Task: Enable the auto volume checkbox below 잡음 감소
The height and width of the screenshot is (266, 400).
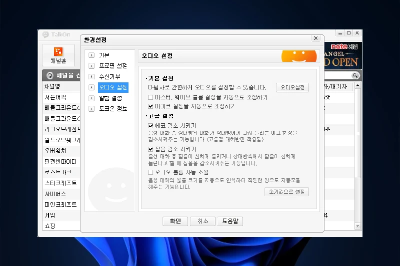Action: click(x=150, y=172)
